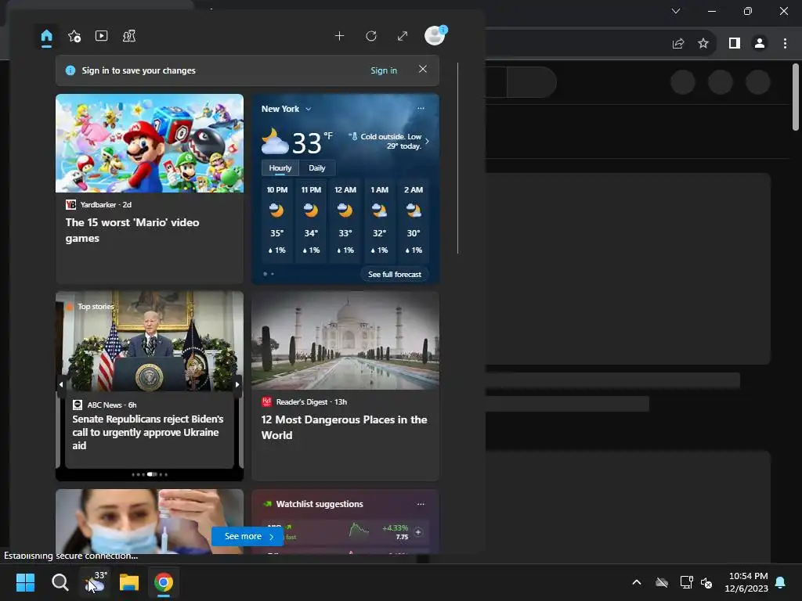Switch weather to the Daily tab
The width and height of the screenshot is (802, 601).
[x=316, y=168]
